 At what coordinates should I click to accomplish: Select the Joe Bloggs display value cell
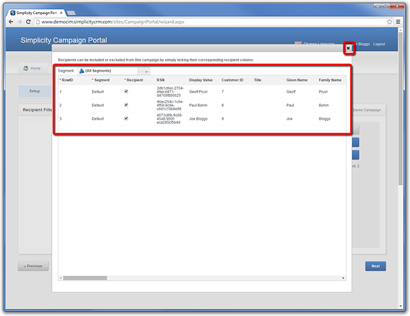tap(198, 119)
